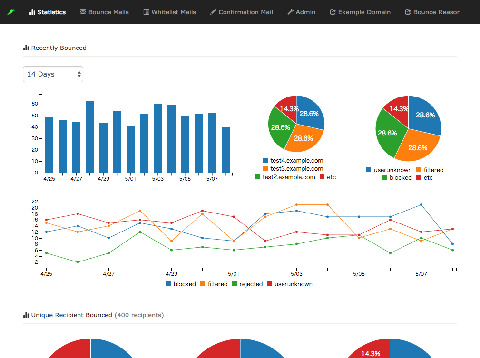Viewport: 480px width, 358px height.
Task: Click green 28.6% slice of reason pie
Action: [x=388, y=134]
